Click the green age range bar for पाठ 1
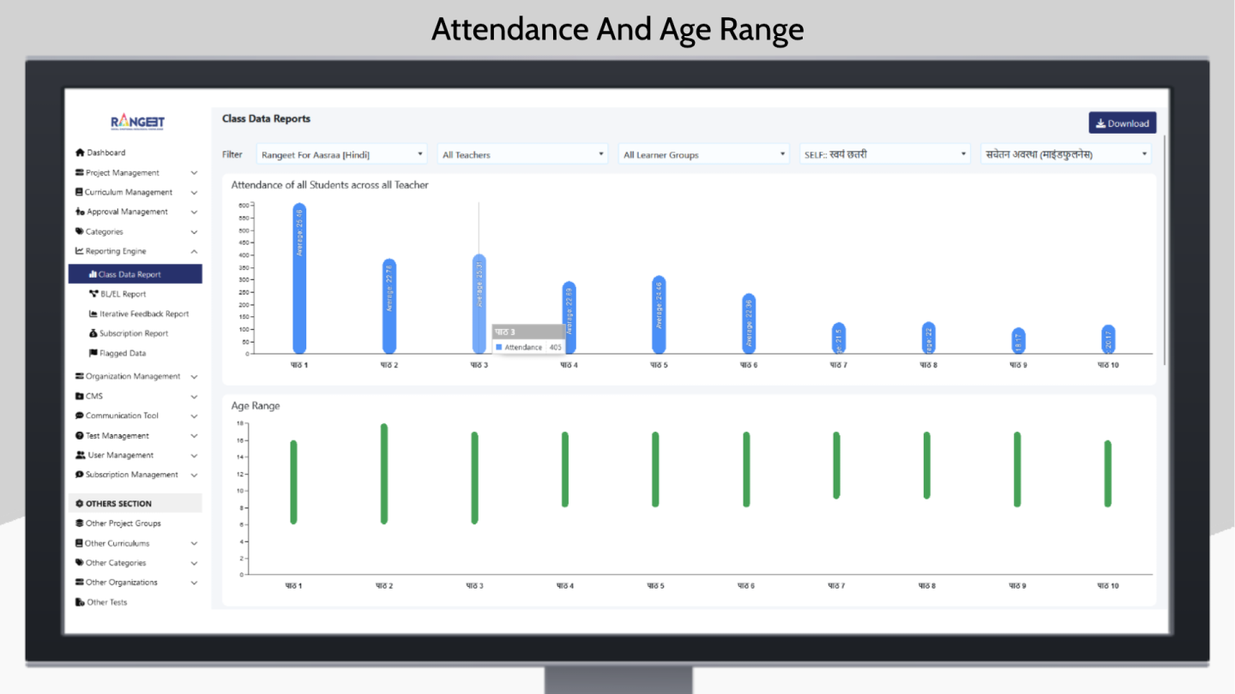Image resolution: width=1235 pixels, height=694 pixels. coord(293,482)
